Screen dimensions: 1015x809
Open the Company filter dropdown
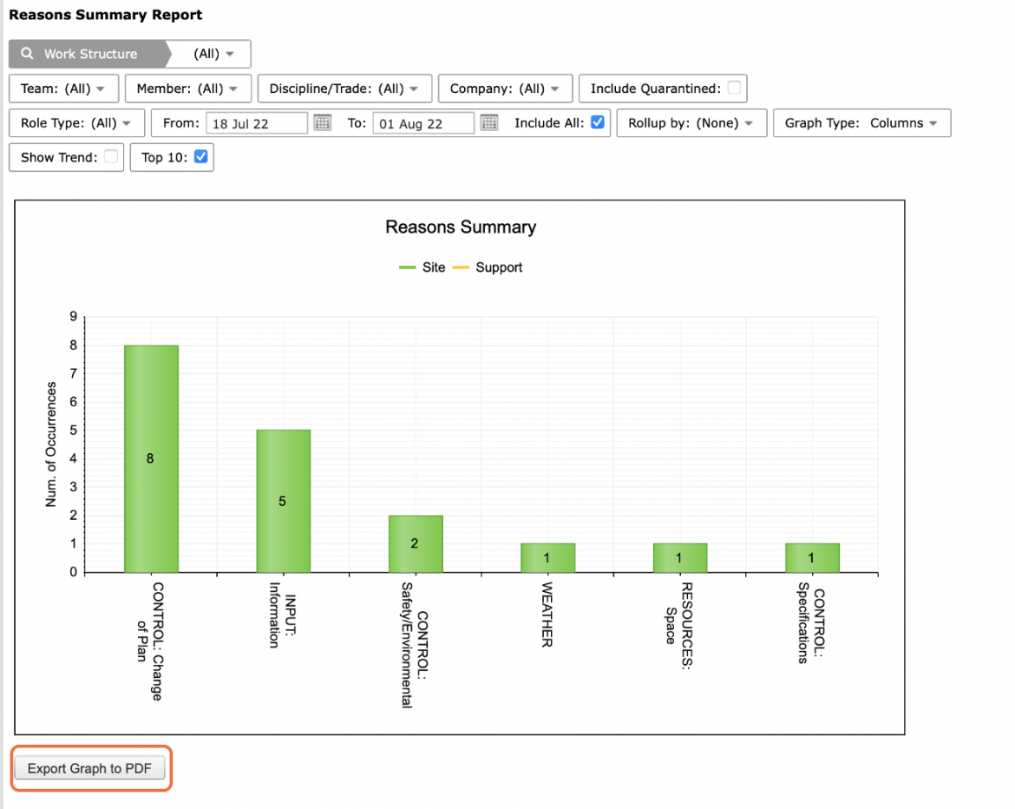point(505,89)
